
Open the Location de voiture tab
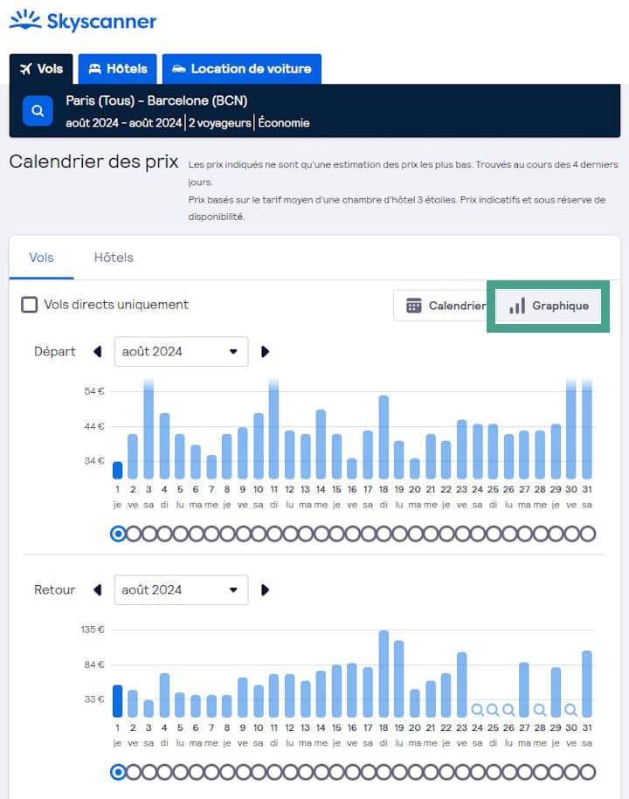(242, 69)
